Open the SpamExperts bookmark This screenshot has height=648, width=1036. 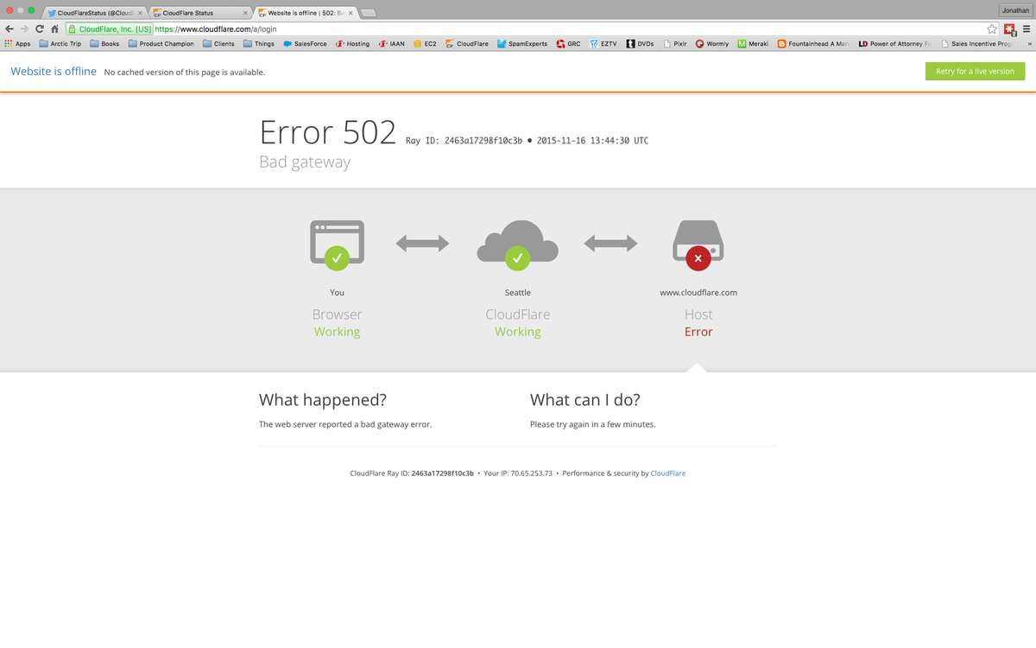[522, 43]
